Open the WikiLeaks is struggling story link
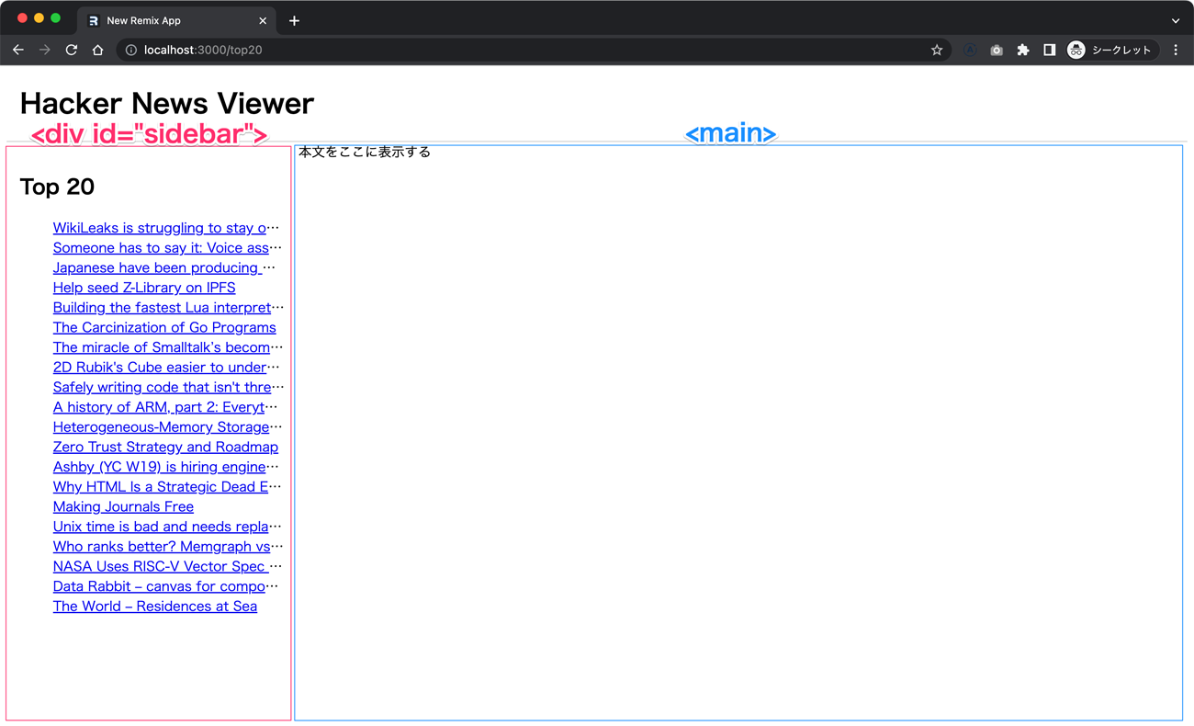This screenshot has width=1194, height=726. [160, 228]
